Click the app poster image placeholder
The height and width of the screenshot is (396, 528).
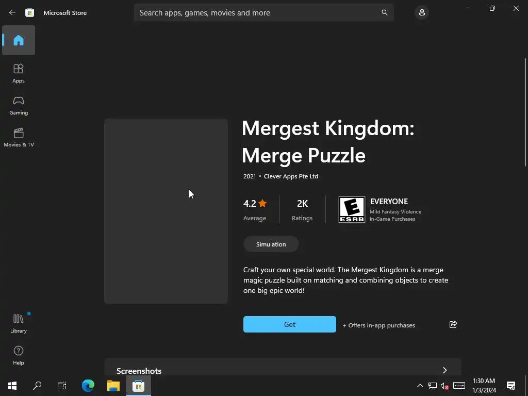coord(166,211)
